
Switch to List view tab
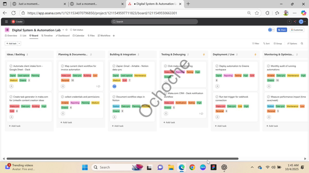23,36
